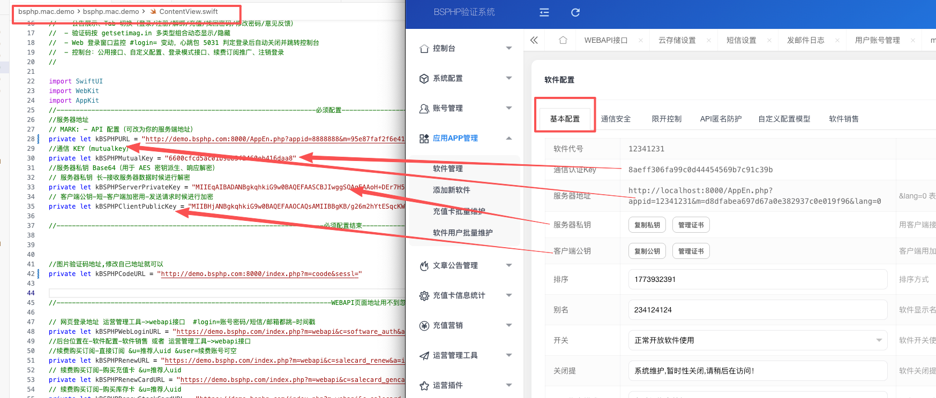Close the WEBAPI接口 tab

(x=640, y=41)
